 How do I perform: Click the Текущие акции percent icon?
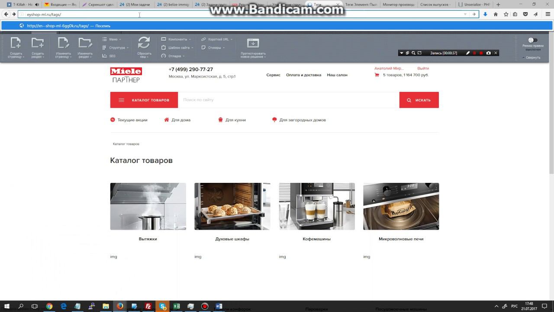(113, 120)
